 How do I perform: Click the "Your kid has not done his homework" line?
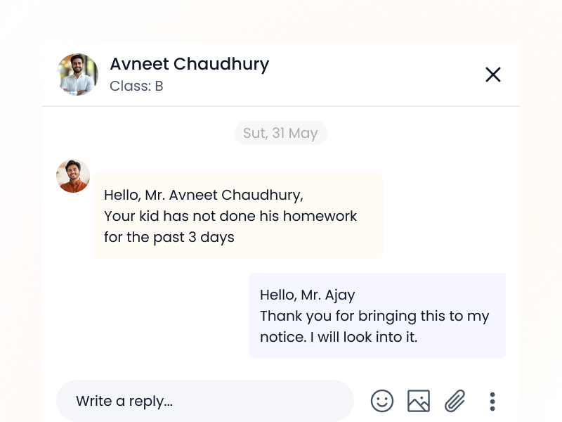230,216
